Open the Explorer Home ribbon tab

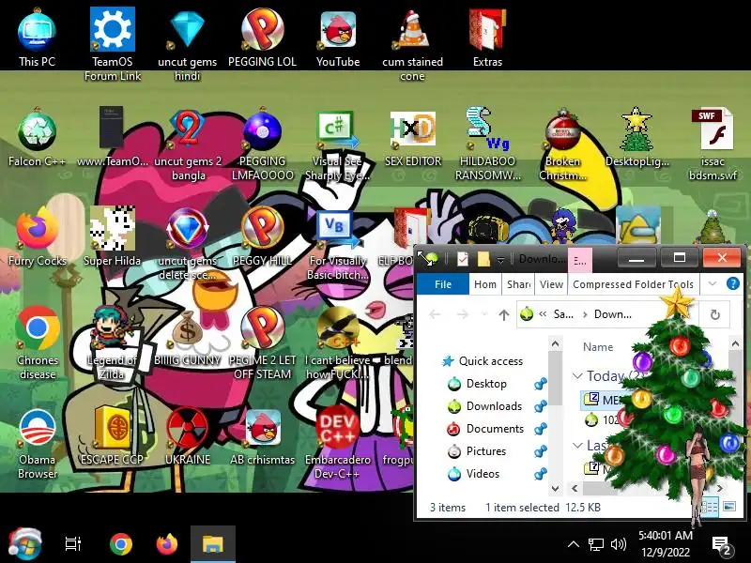(x=485, y=284)
